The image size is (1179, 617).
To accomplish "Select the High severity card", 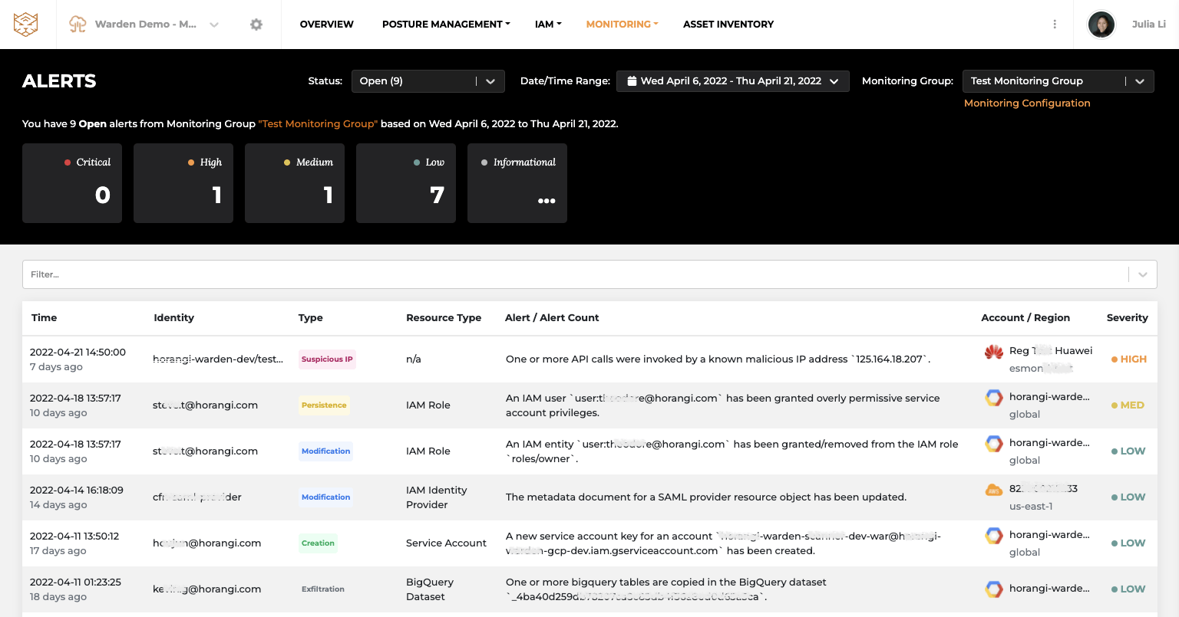I will point(183,183).
